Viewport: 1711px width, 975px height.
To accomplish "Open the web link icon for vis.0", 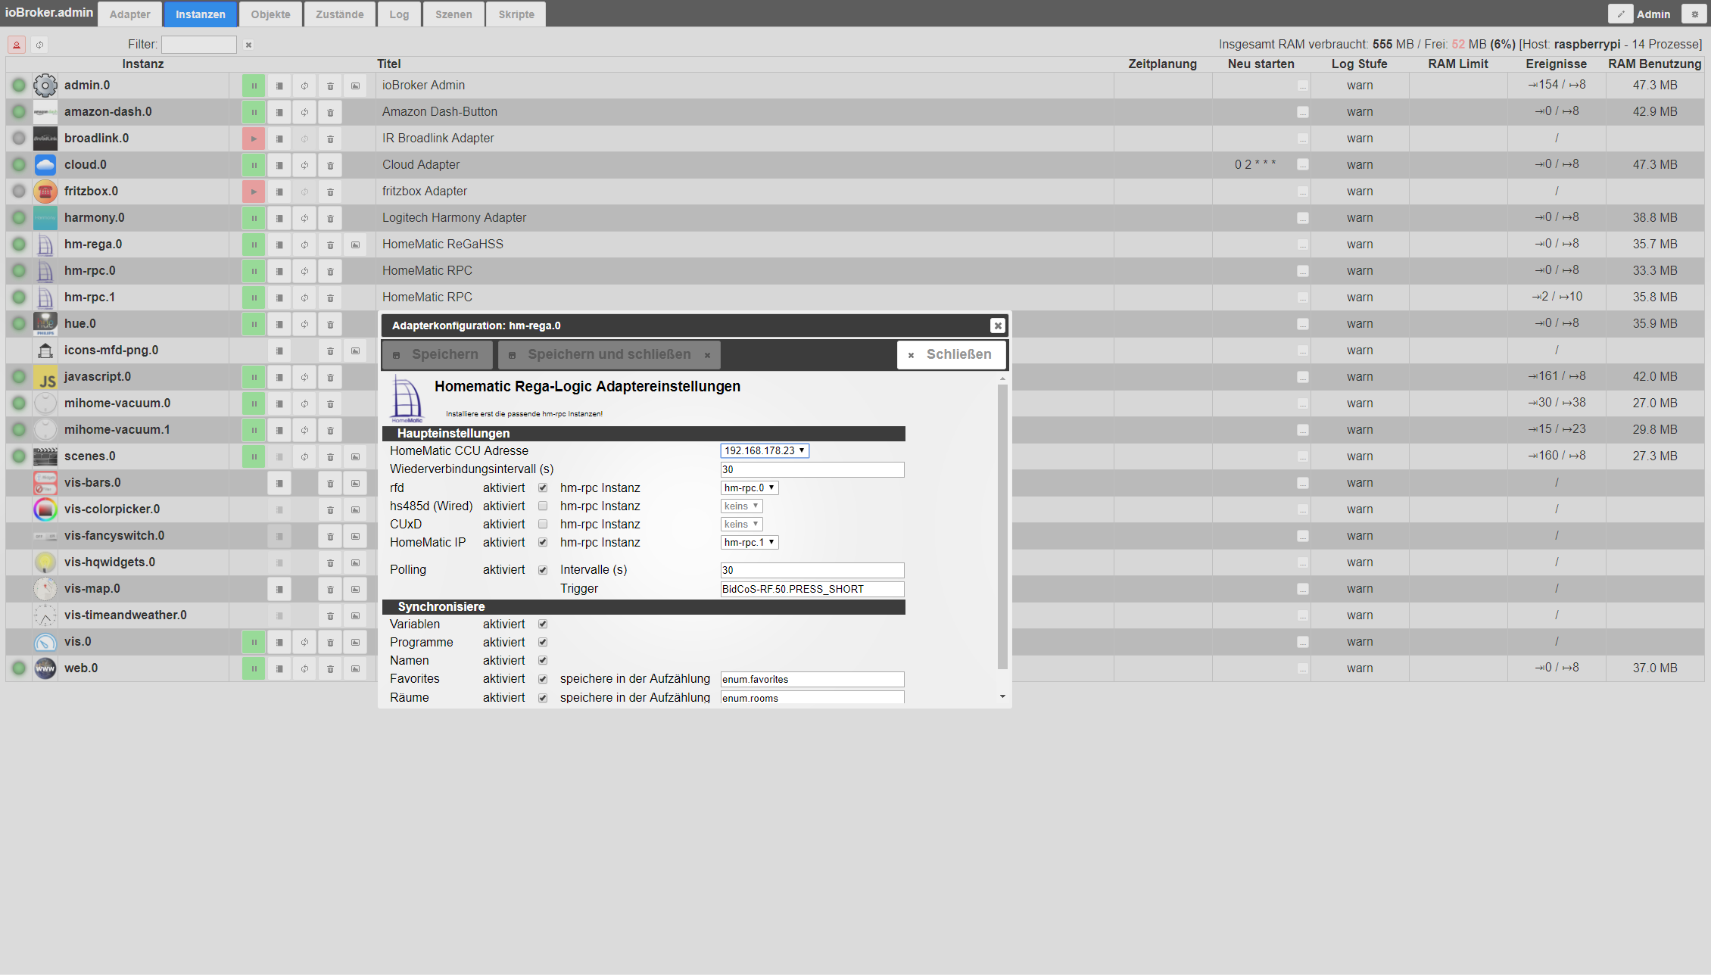I will tap(355, 642).
